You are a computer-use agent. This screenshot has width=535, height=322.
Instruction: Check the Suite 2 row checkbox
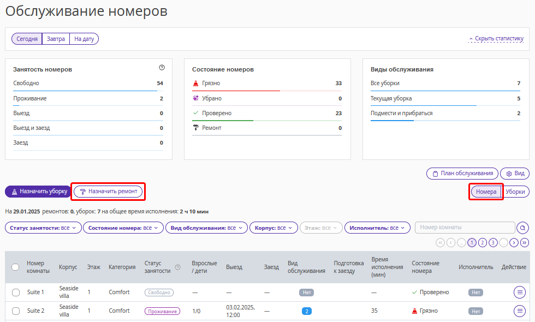[16, 311]
